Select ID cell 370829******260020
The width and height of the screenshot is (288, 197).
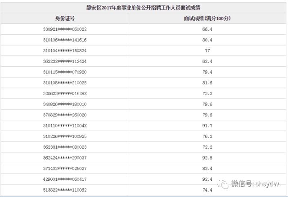65,115
